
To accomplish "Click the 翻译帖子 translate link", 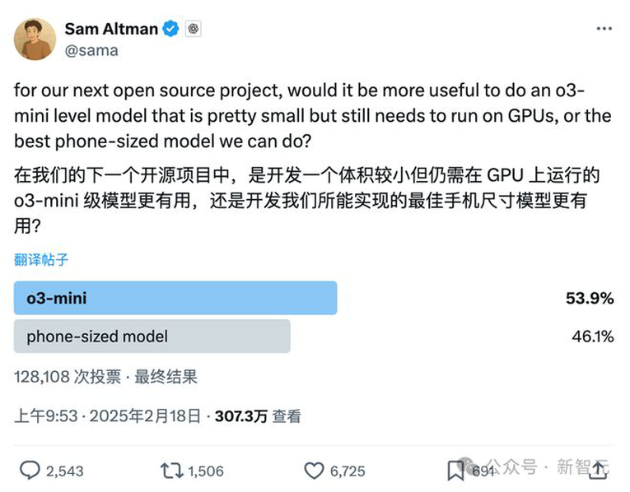I will [41, 260].
